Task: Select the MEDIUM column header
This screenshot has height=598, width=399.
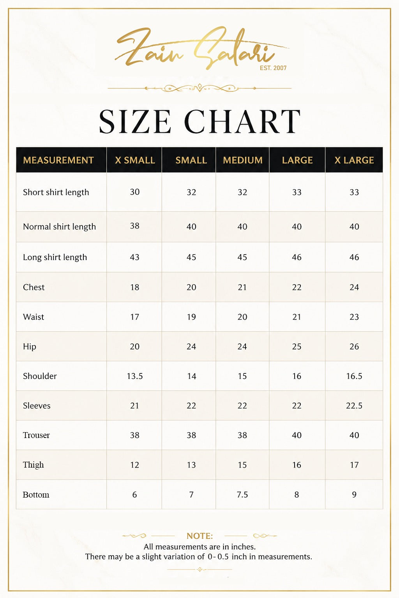Action: click(243, 160)
